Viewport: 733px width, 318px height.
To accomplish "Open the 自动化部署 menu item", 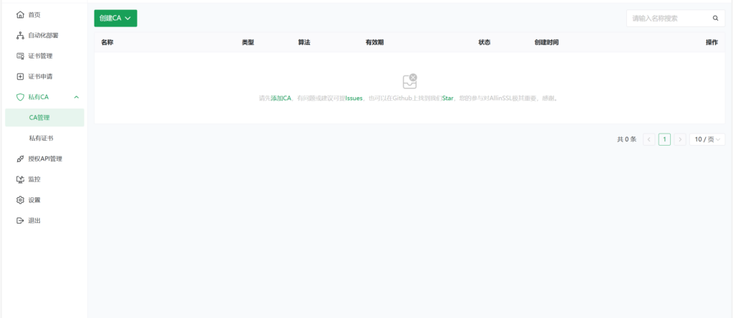I will coord(45,36).
